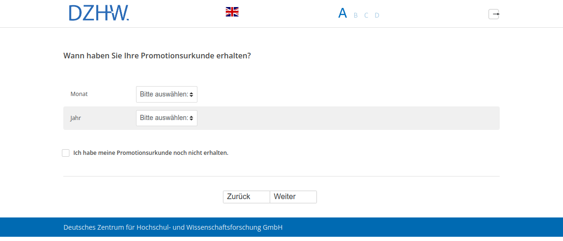563x241 pixels.
Task: Switch language via the UK flag
Action: (x=232, y=12)
